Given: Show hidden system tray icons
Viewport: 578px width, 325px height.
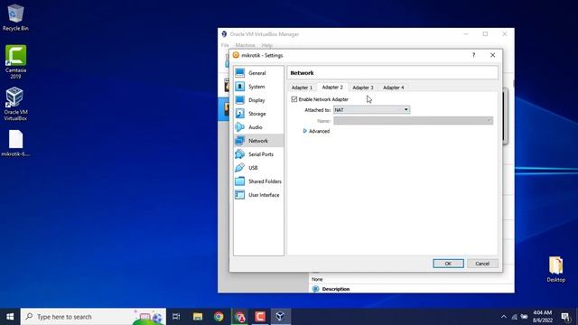Looking at the screenshot, I should point(504,317).
